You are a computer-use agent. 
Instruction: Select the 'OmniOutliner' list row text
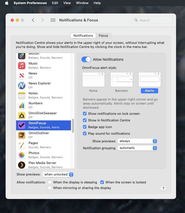tap(39, 133)
